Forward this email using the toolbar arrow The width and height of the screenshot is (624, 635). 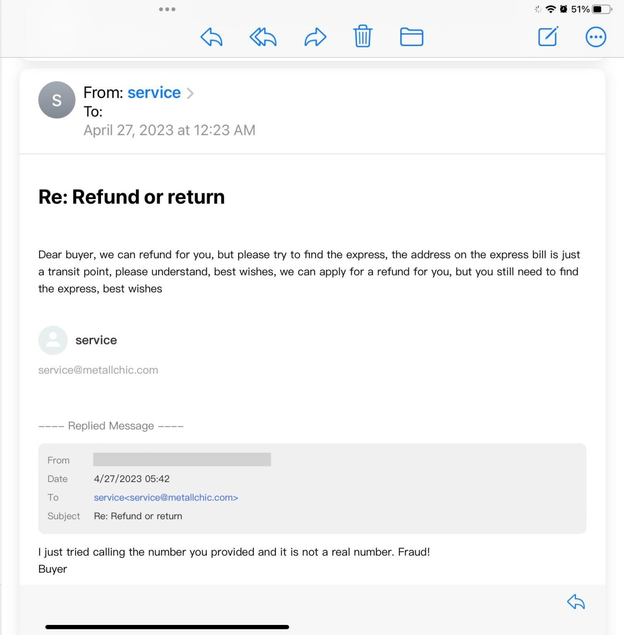pos(315,37)
